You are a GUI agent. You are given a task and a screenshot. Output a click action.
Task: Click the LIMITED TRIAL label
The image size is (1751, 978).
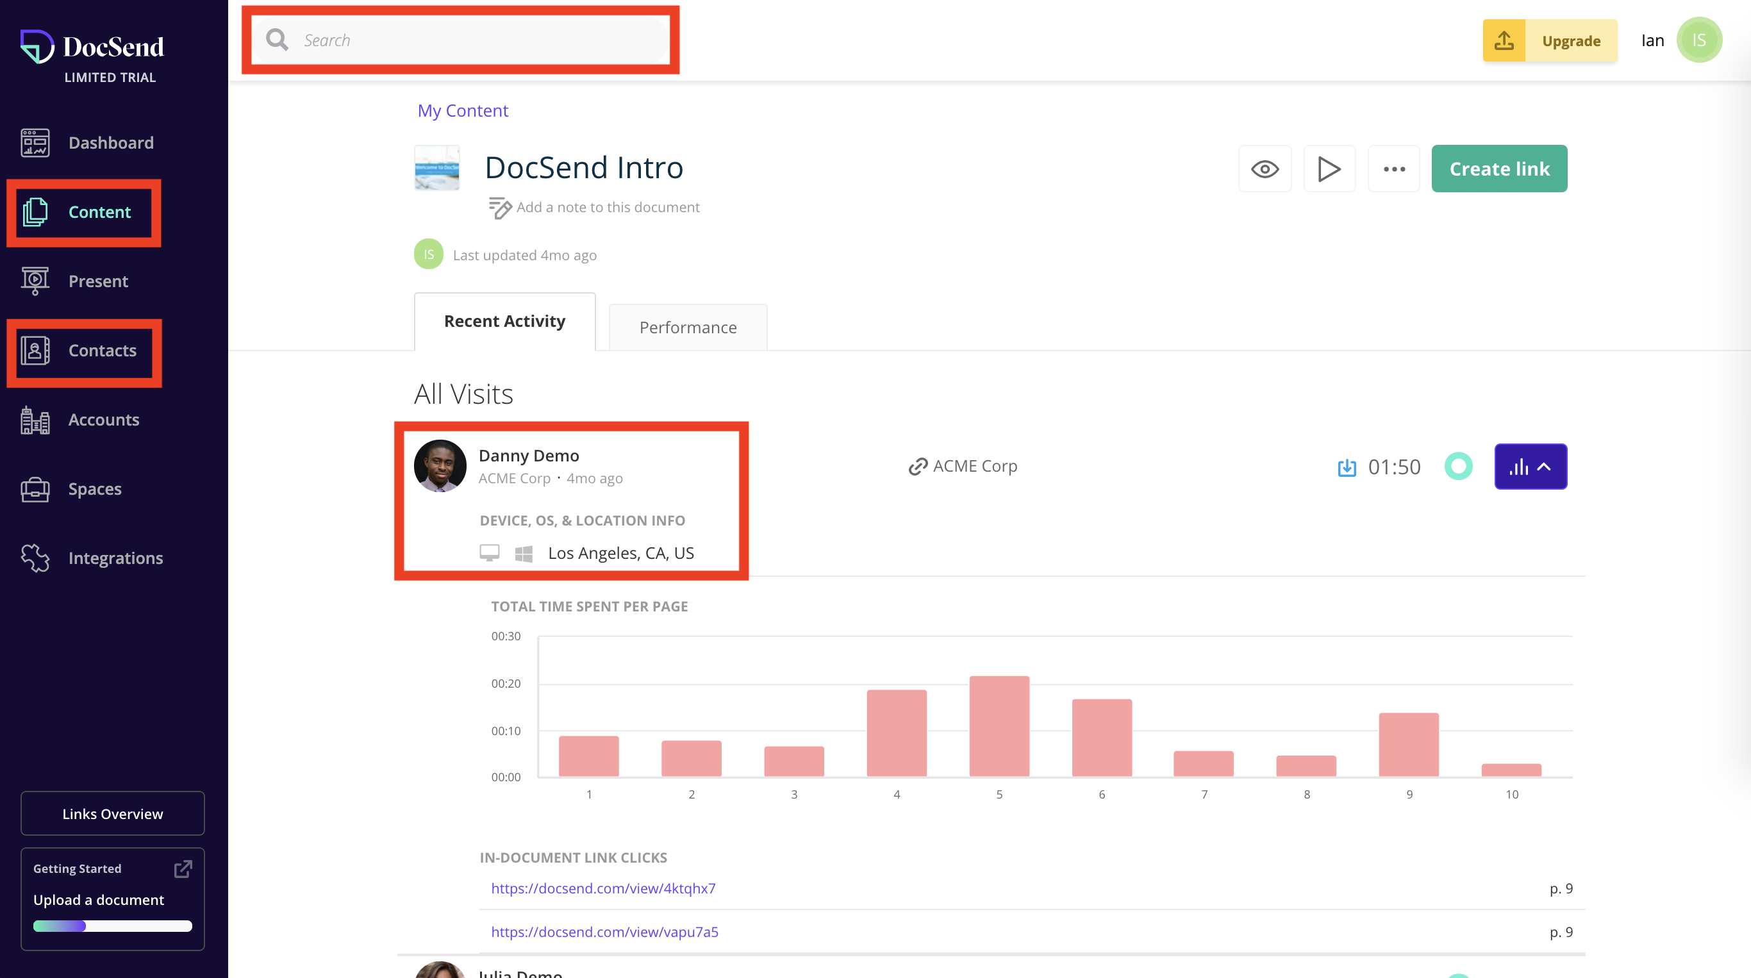point(110,78)
